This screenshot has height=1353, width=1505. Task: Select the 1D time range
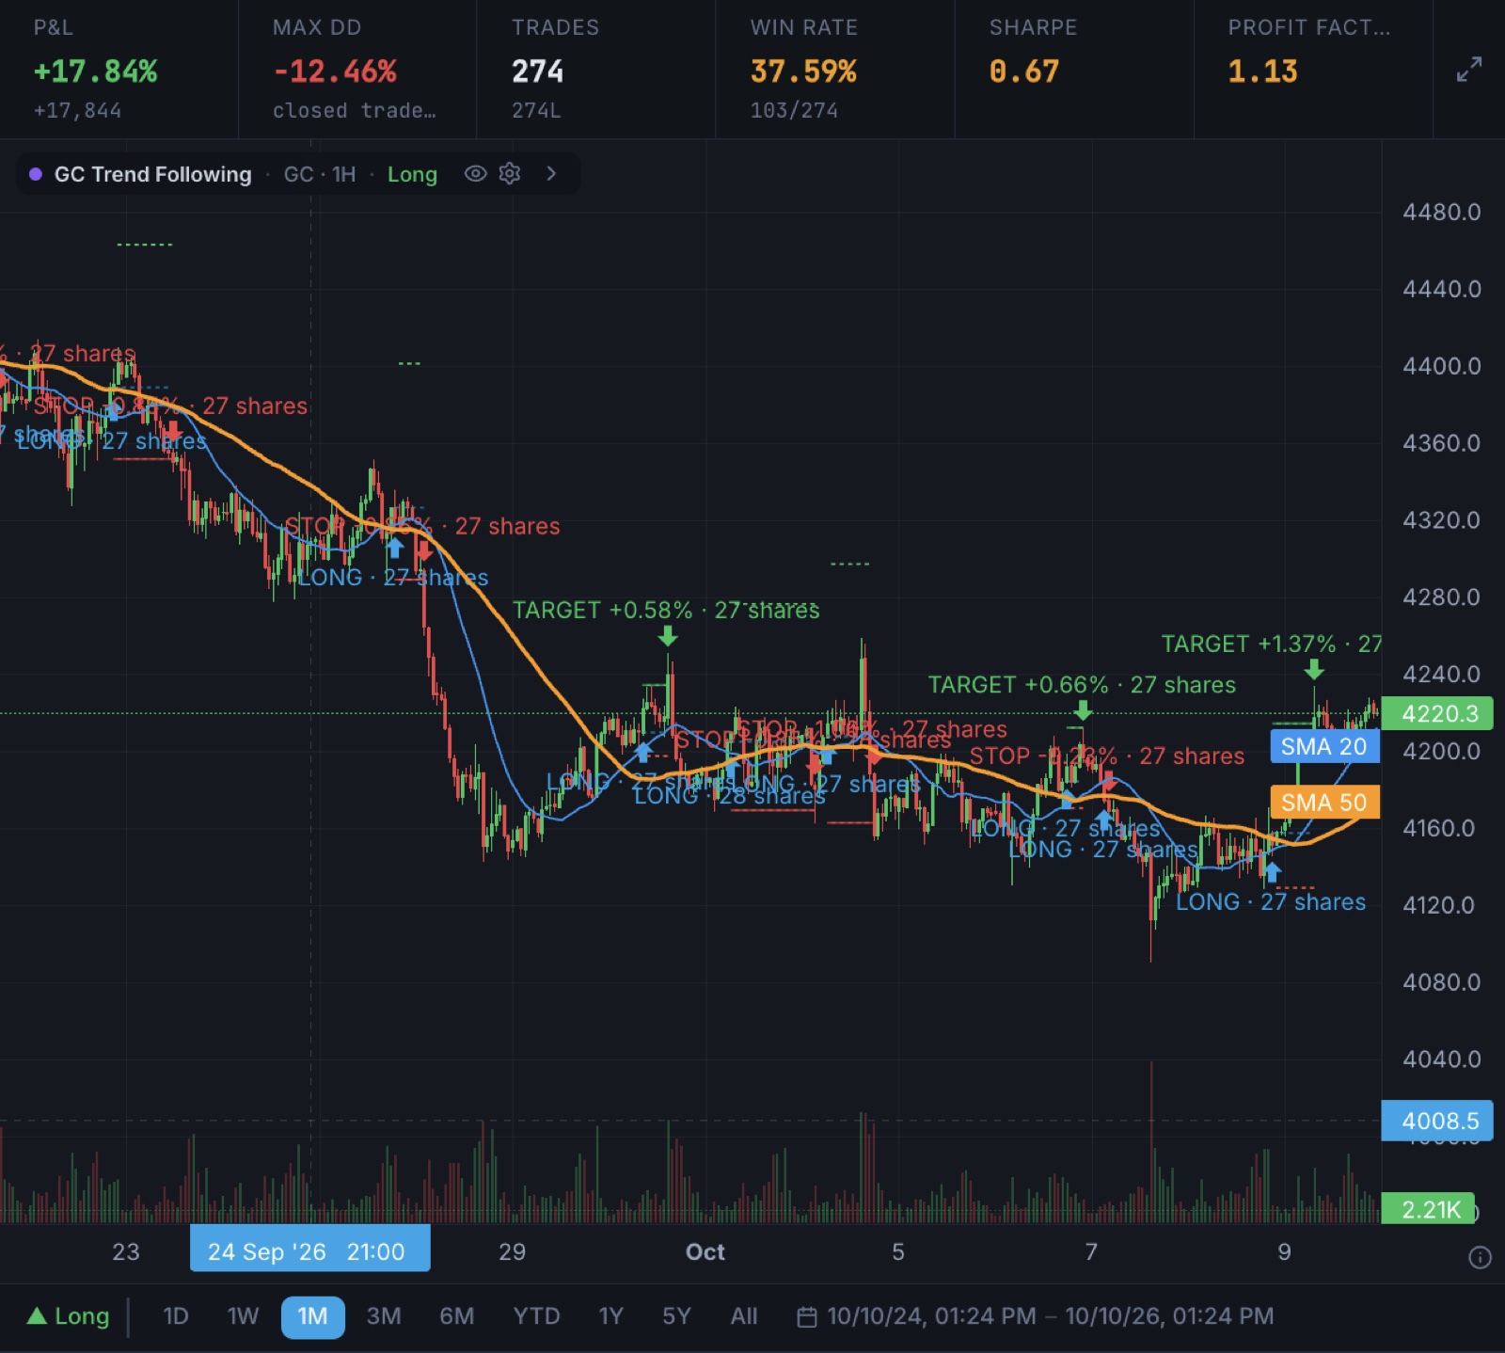pyautogui.click(x=176, y=1315)
